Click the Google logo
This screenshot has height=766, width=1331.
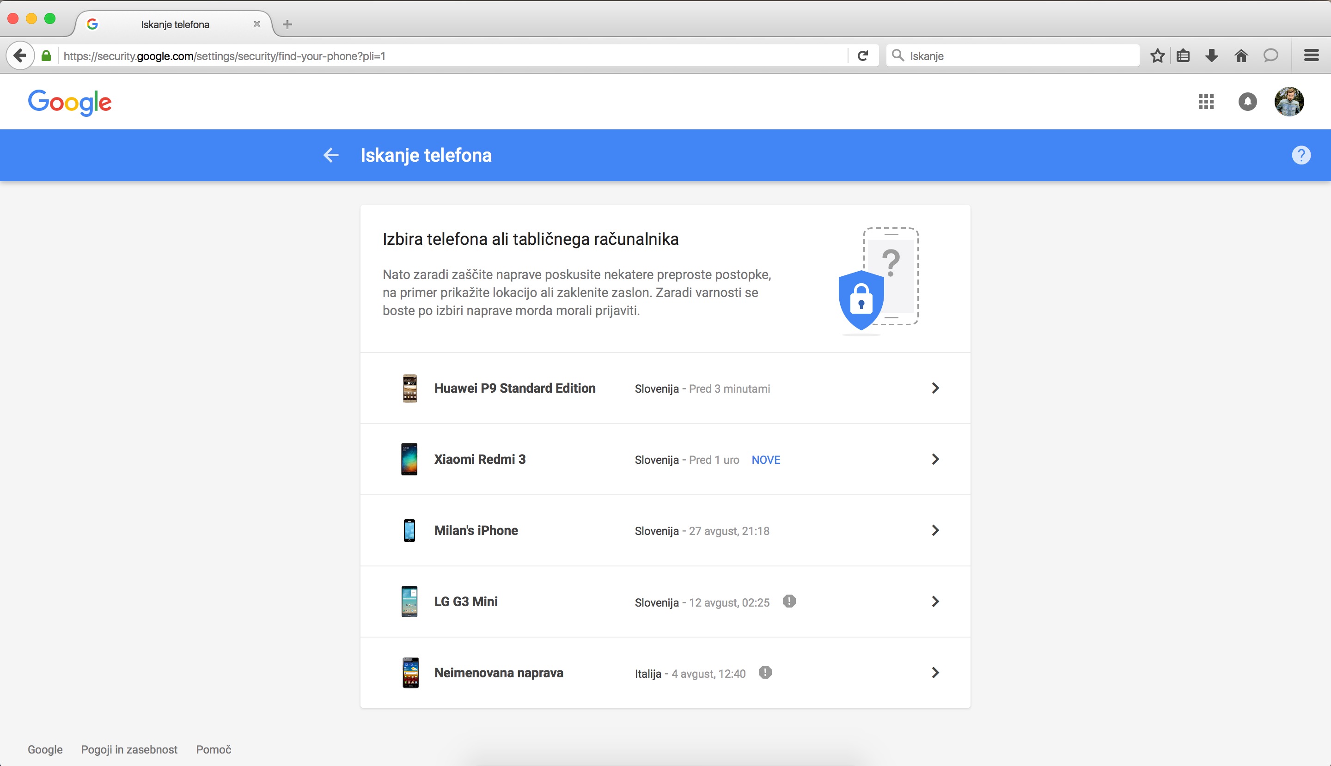(x=69, y=103)
